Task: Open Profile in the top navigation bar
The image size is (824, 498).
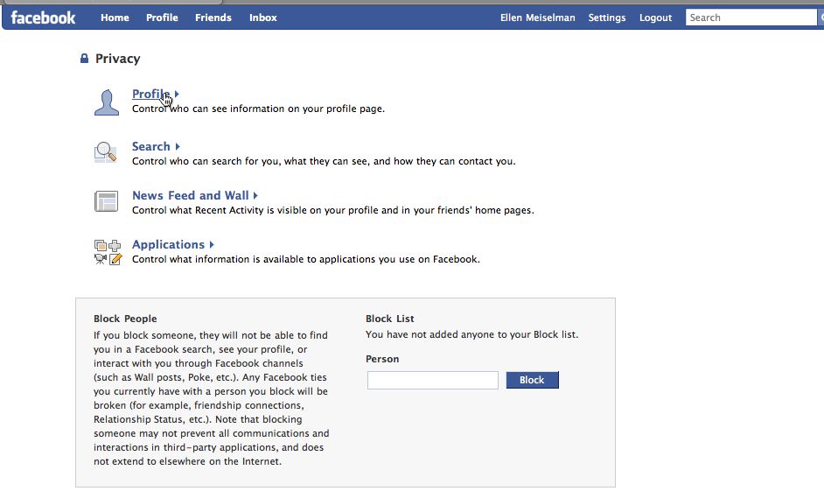Action: pos(162,18)
